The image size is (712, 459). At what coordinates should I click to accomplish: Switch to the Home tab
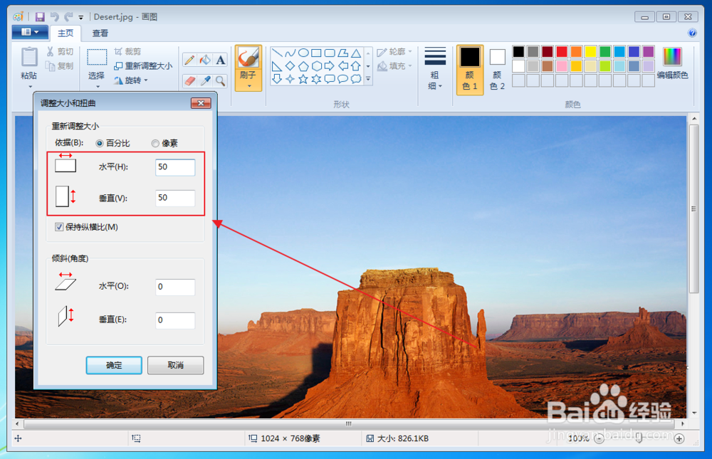(x=66, y=33)
